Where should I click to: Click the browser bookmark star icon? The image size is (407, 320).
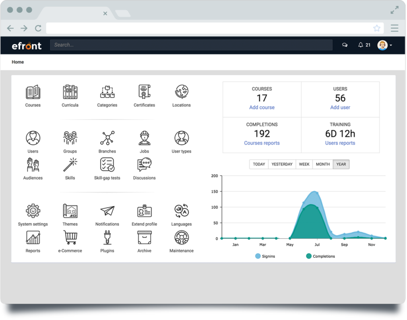376,28
